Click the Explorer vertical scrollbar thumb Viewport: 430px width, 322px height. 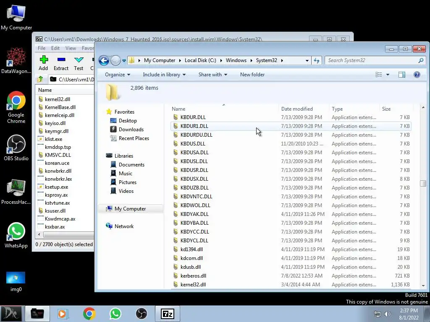[x=423, y=183]
